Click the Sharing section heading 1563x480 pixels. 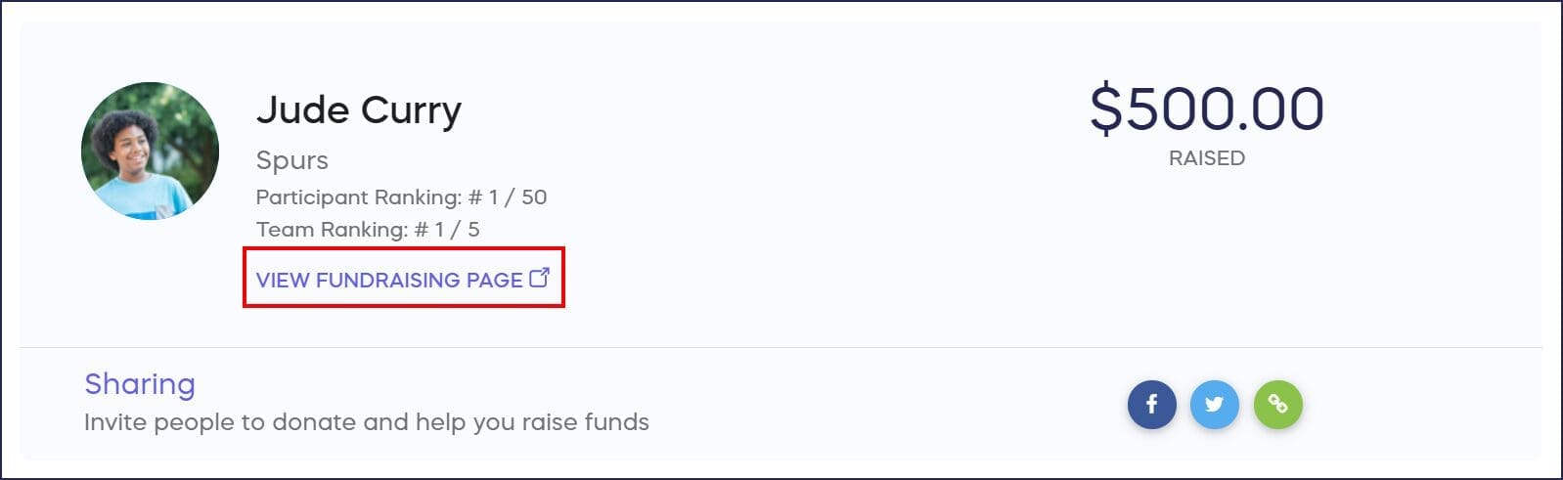(140, 384)
